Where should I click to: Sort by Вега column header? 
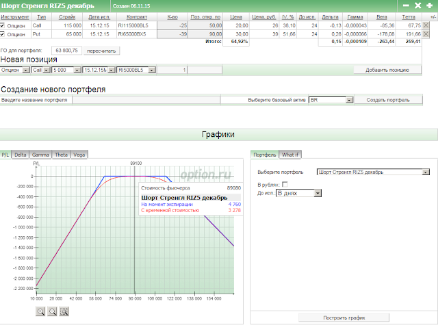[382, 17]
